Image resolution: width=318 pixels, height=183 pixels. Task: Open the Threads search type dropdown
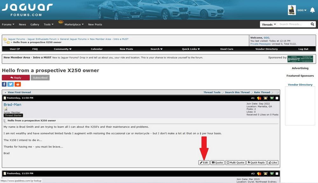coord(269,24)
